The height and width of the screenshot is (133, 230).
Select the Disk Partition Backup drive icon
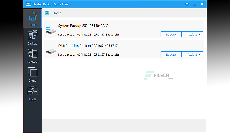point(51,51)
